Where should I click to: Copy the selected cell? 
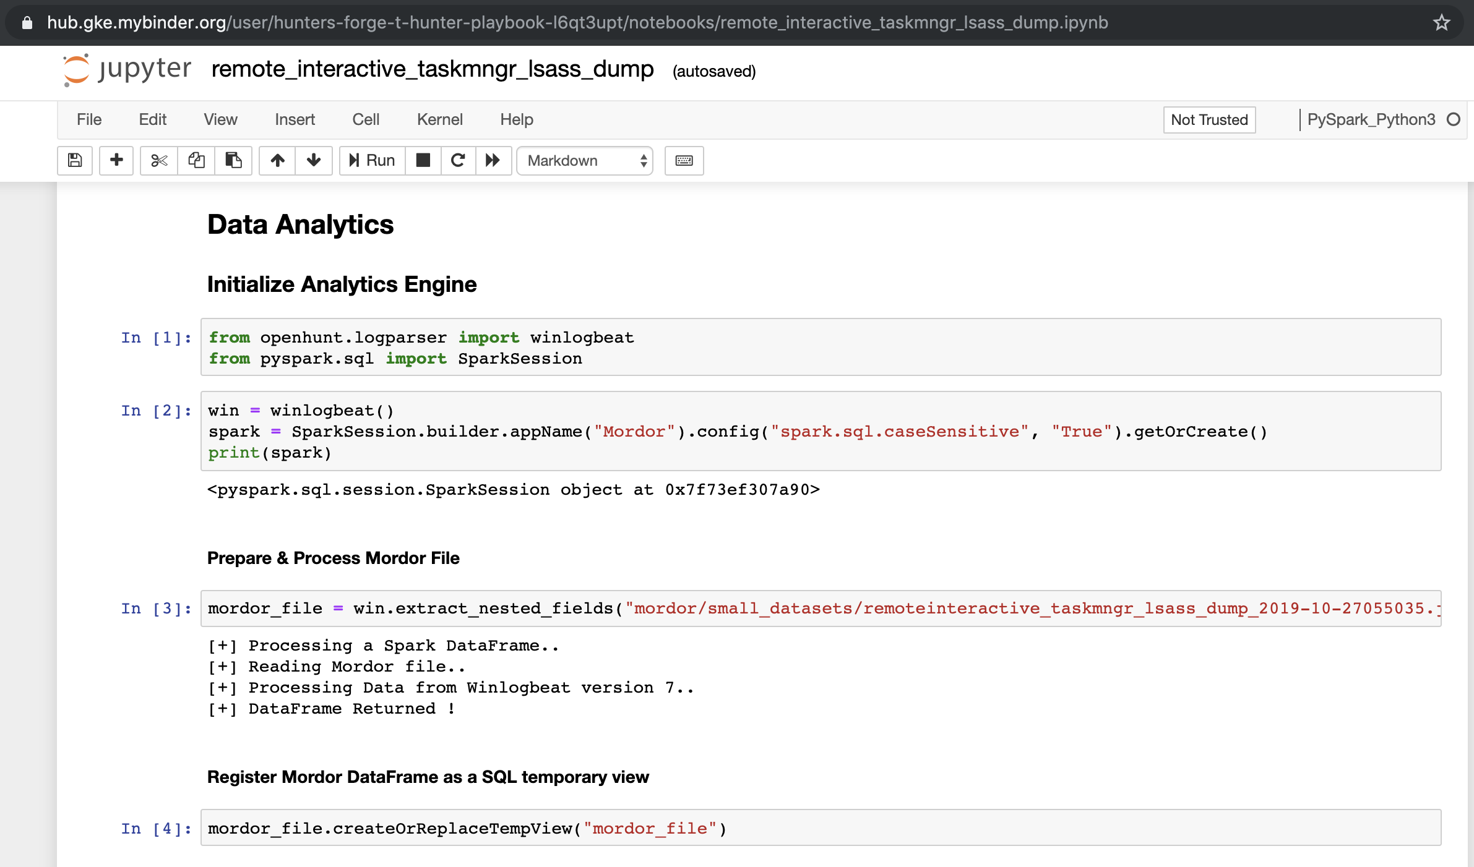[x=196, y=161]
